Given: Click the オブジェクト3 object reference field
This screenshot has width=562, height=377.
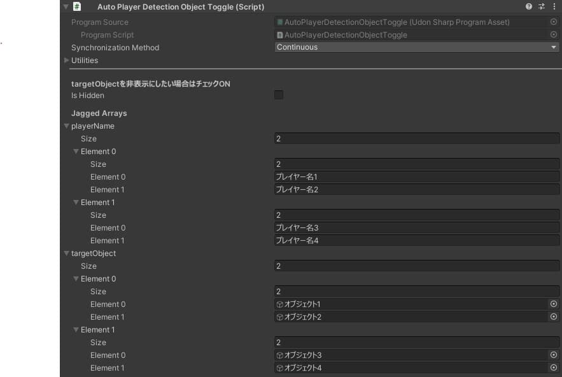Looking at the screenshot, I should pos(411,355).
